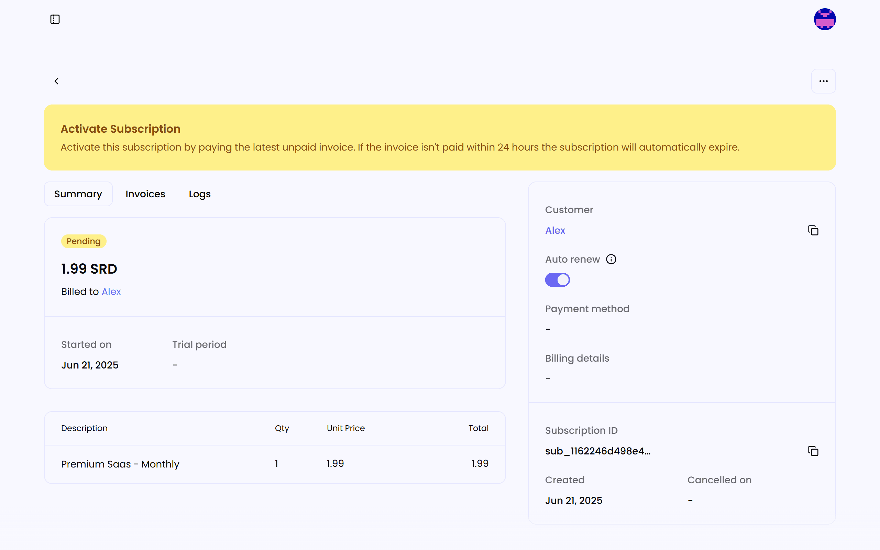Image resolution: width=880 pixels, height=550 pixels.
Task: Open customer Alex from Billed to link
Action: tap(111, 291)
